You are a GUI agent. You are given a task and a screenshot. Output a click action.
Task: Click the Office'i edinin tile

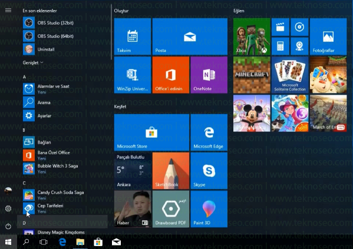pos(171,75)
